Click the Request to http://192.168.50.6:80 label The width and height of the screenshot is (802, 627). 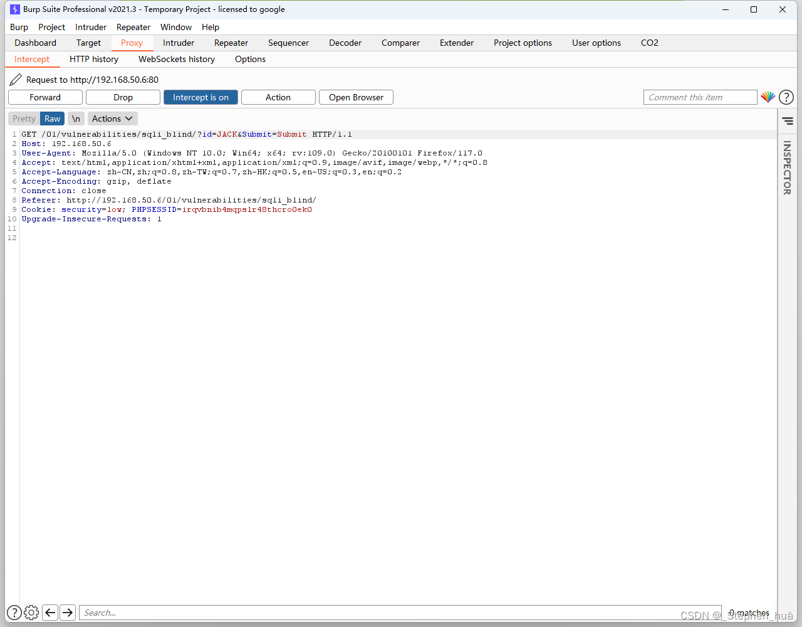click(x=92, y=80)
